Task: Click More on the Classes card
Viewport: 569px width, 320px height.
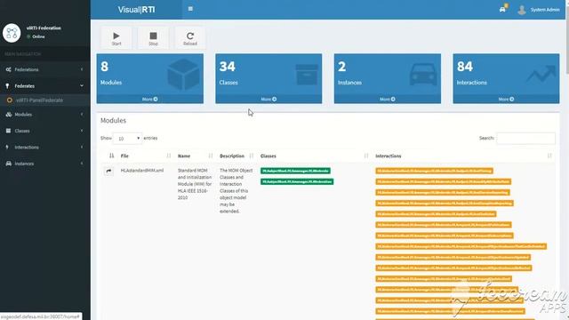Action: [268, 99]
